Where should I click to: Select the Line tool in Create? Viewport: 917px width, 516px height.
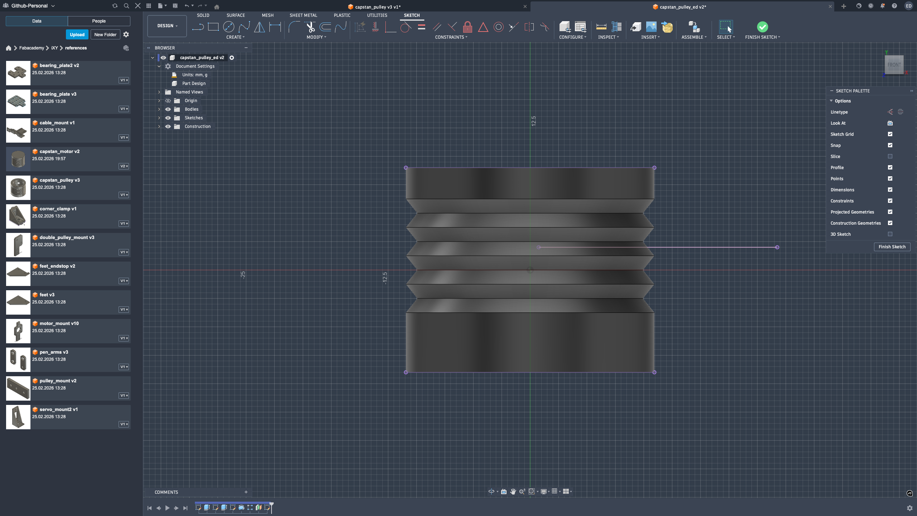tap(197, 27)
